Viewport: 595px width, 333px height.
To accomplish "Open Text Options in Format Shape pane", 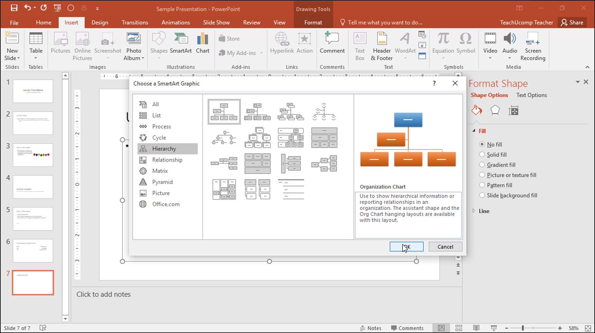I will [531, 95].
